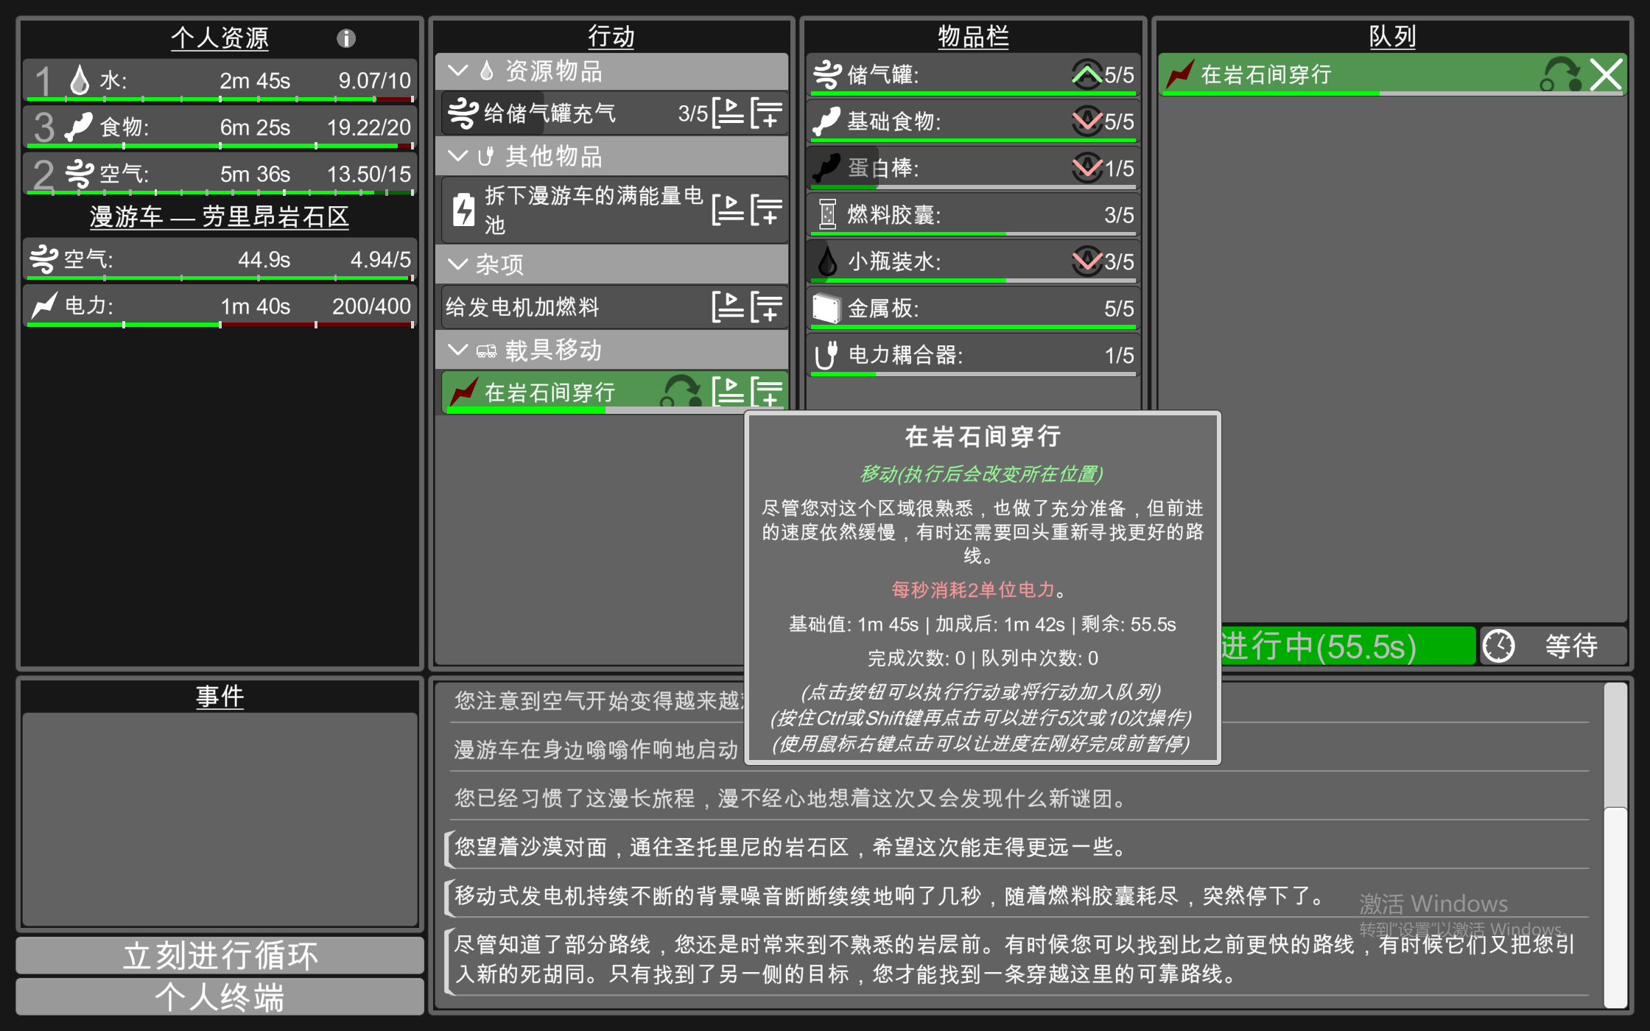Remove 在岩石间穿行 from queue with X
This screenshot has width=1650, height=1031.
(1606, 74)
